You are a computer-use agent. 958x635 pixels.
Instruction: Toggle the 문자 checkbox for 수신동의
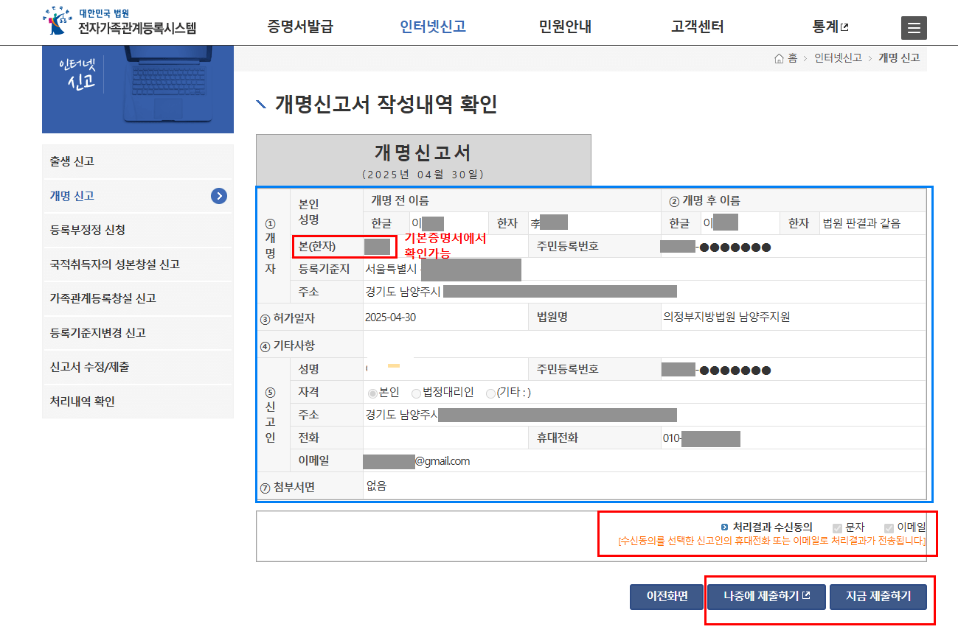838,527
